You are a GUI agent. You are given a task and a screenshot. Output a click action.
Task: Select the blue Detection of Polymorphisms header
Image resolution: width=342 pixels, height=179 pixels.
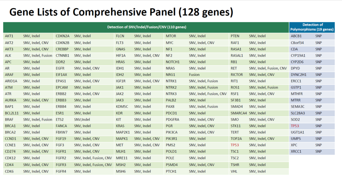click(x=312, y=27)
